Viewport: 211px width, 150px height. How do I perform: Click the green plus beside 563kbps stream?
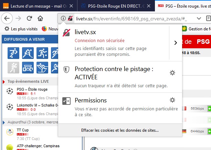[209, 109]
